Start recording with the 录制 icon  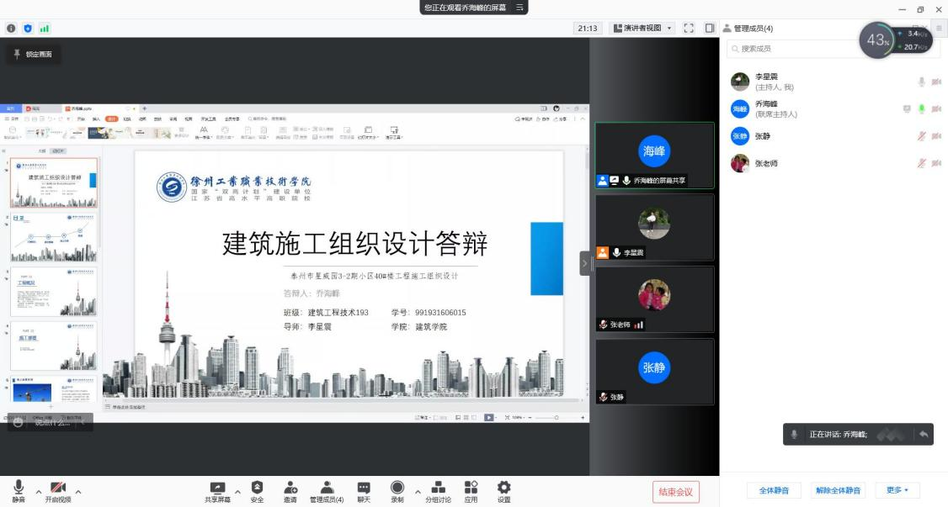[x=396, y=486]
